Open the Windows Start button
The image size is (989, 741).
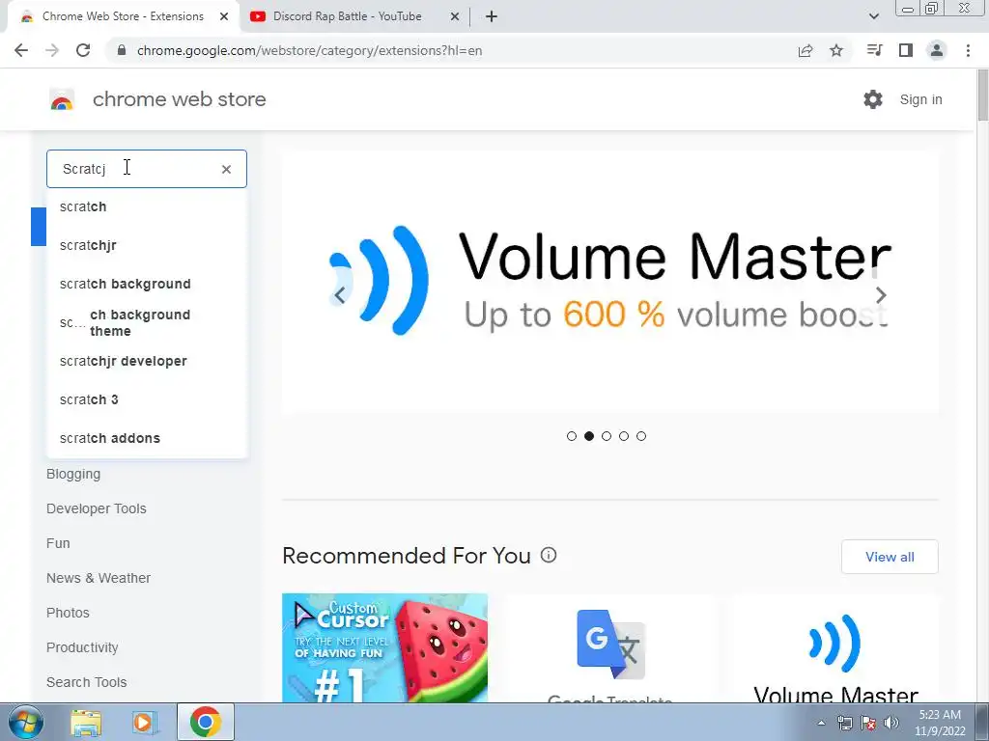click(x=26, y=722)
